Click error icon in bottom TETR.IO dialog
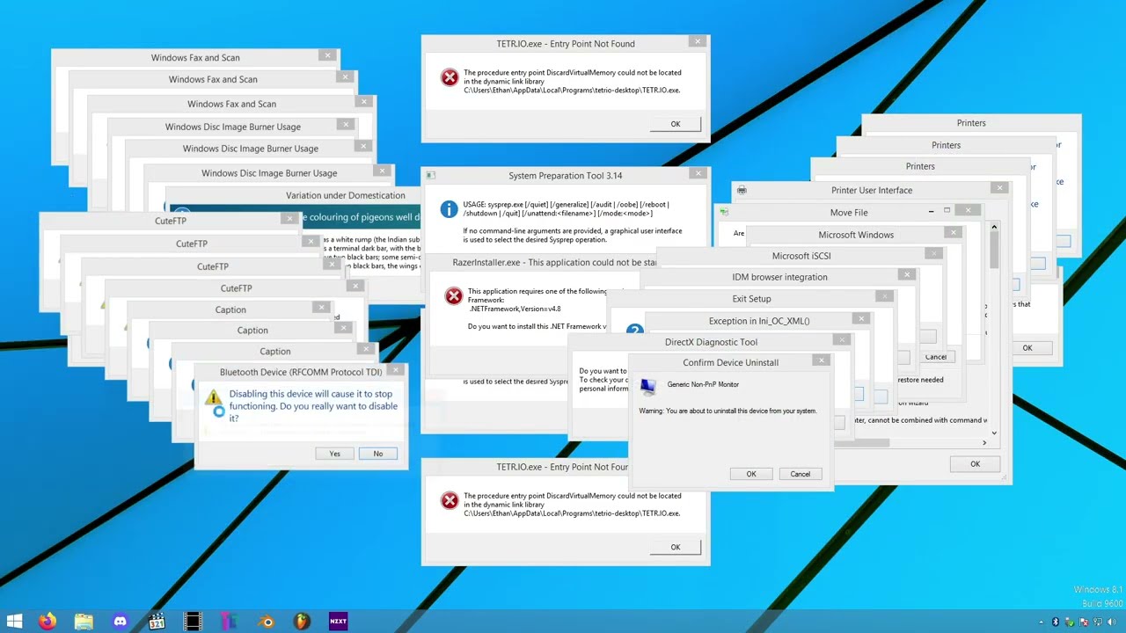This screenshot has height=633, width=1126. pos(450,500)
